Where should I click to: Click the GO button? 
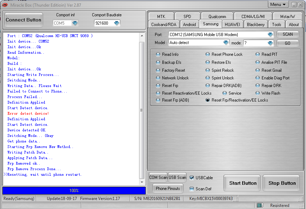coord(288,43)
